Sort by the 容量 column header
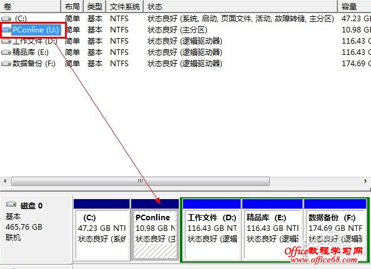371x269 pixels. pos(354,6)
